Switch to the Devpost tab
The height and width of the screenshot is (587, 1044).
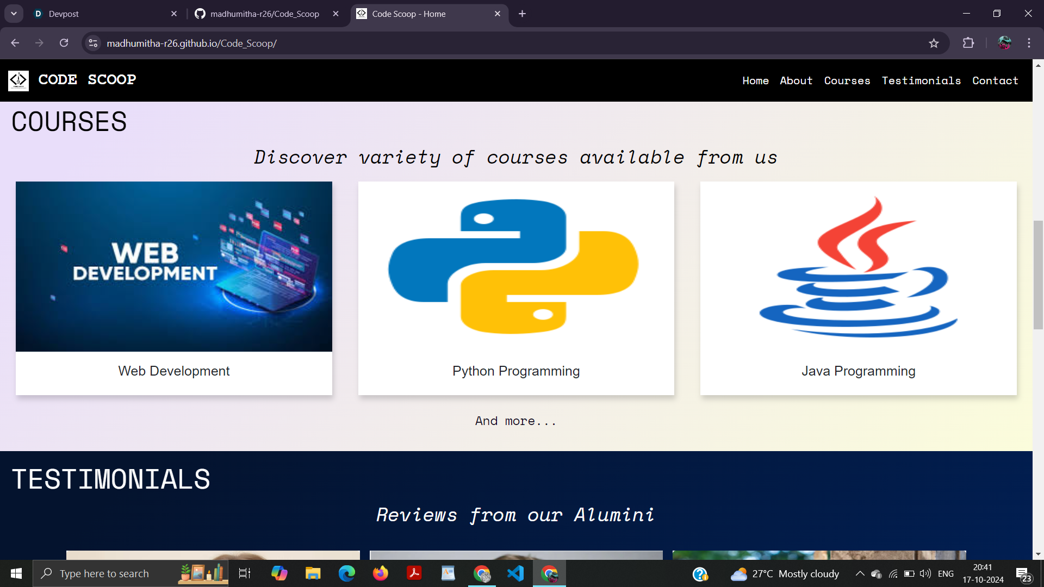click(103, 14)
